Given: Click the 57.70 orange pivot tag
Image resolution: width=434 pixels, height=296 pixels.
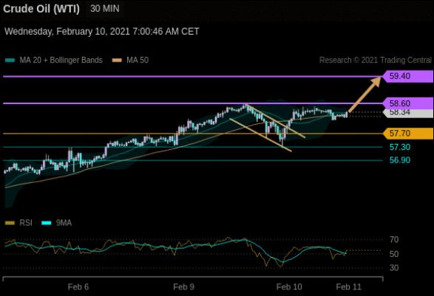Looking at the screenshot, I should click(x=408, y=134).
